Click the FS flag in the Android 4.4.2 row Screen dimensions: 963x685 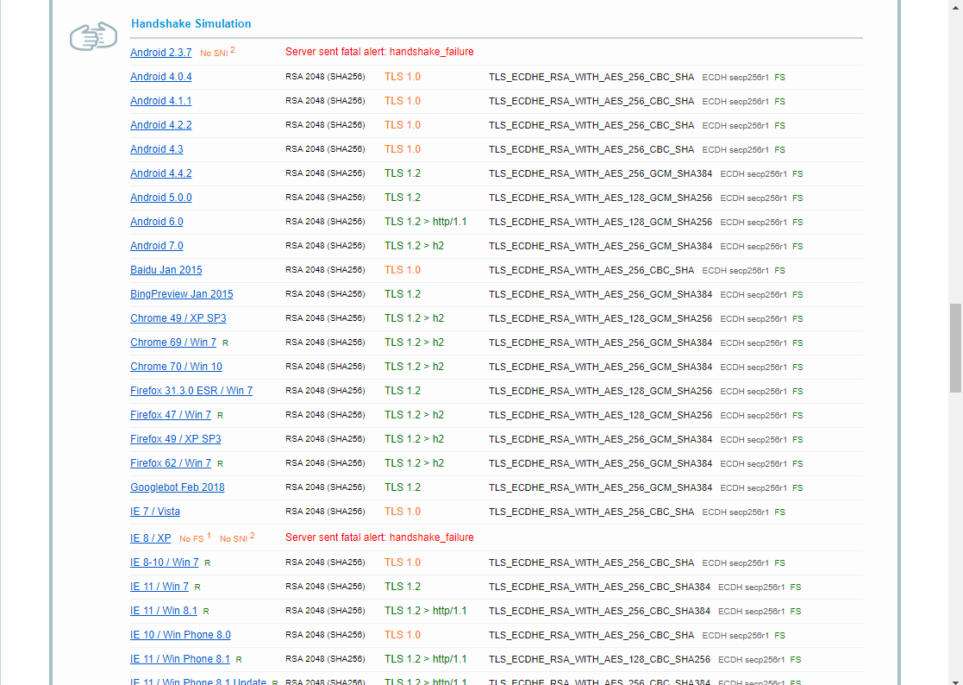tap(797, 174)
